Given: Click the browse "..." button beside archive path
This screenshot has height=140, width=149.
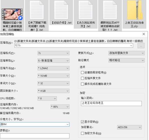Looking at the screenshot, I should pos(141,45).
